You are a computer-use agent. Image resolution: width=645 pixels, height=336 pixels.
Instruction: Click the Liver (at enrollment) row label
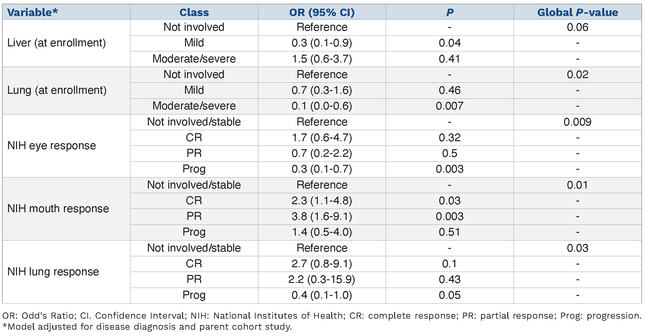coord(57,43)
